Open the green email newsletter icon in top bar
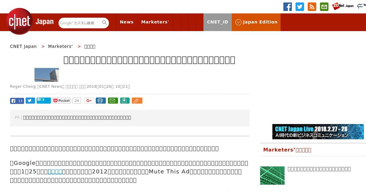Screen dimensions: 366x192 324,7
